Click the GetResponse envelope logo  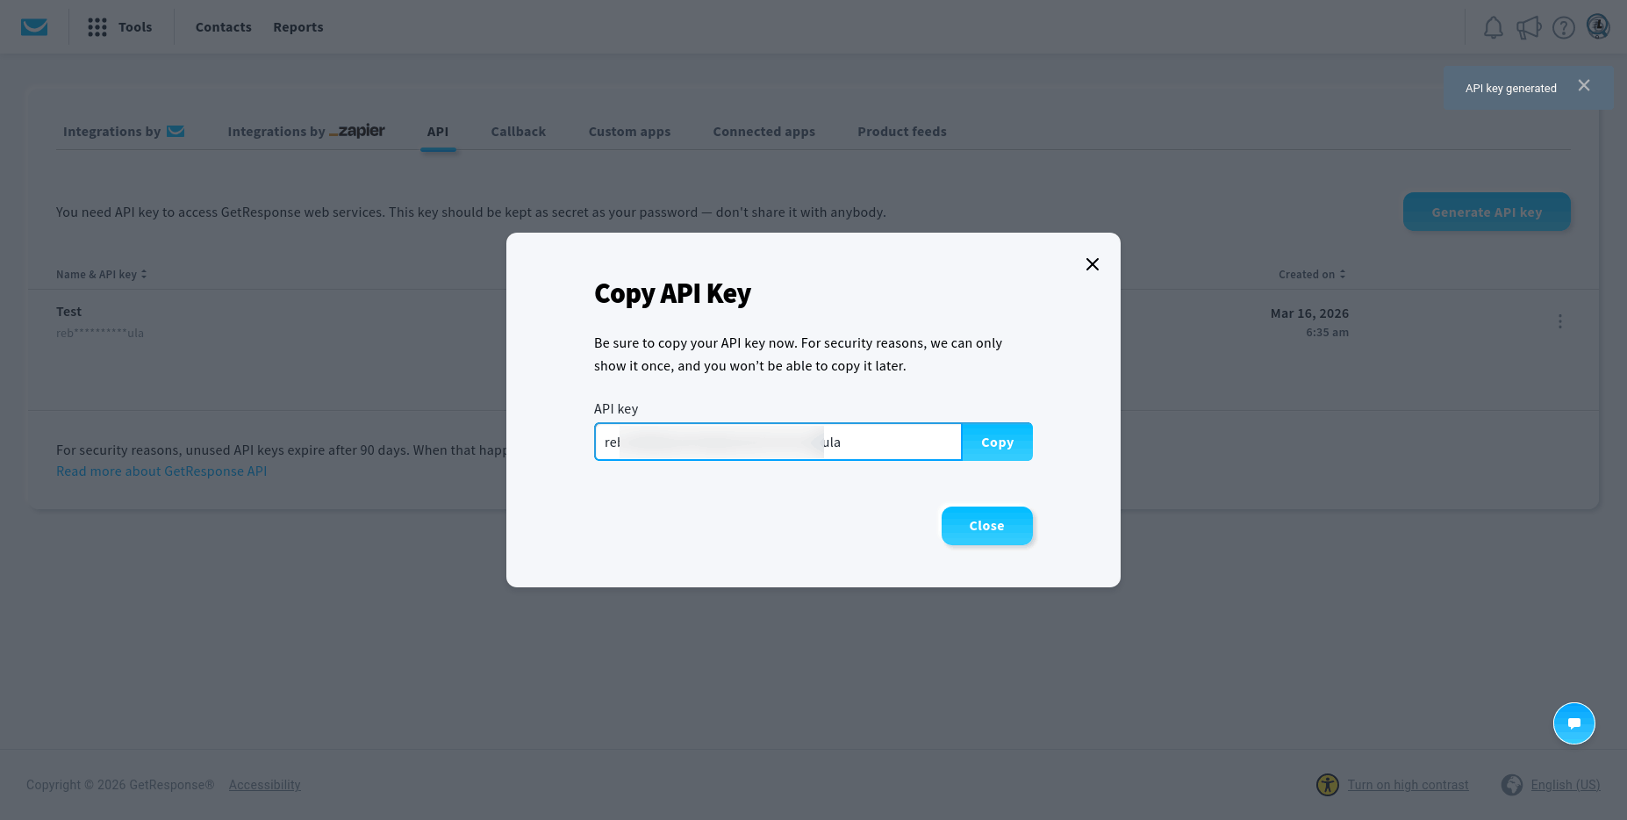(34, 27)
